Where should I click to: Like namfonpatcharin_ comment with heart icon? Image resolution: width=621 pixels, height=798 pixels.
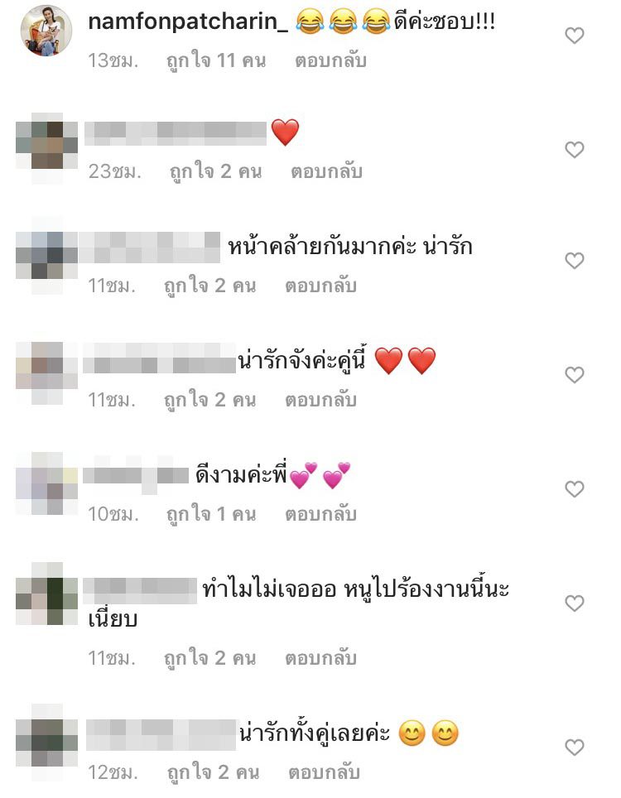[574, 36]
